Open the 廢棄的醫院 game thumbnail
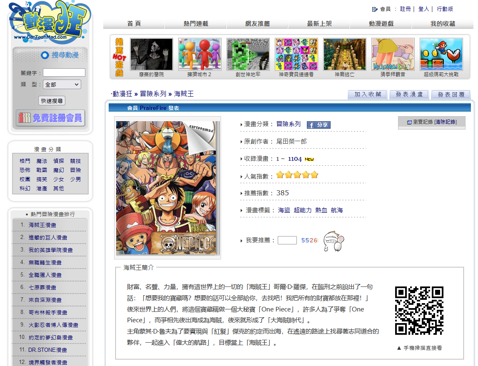Image resolution: width=478 pixels, height=366 pixels. click(151, 55)
